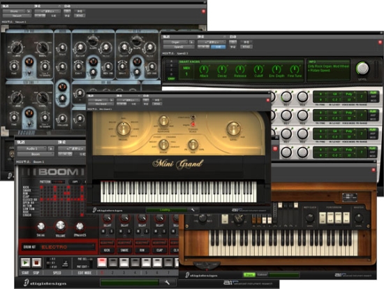This screenshot has width=384, height=289.
Task: Open the Audio 1 track selector in Boom
Action: [32, 148]
